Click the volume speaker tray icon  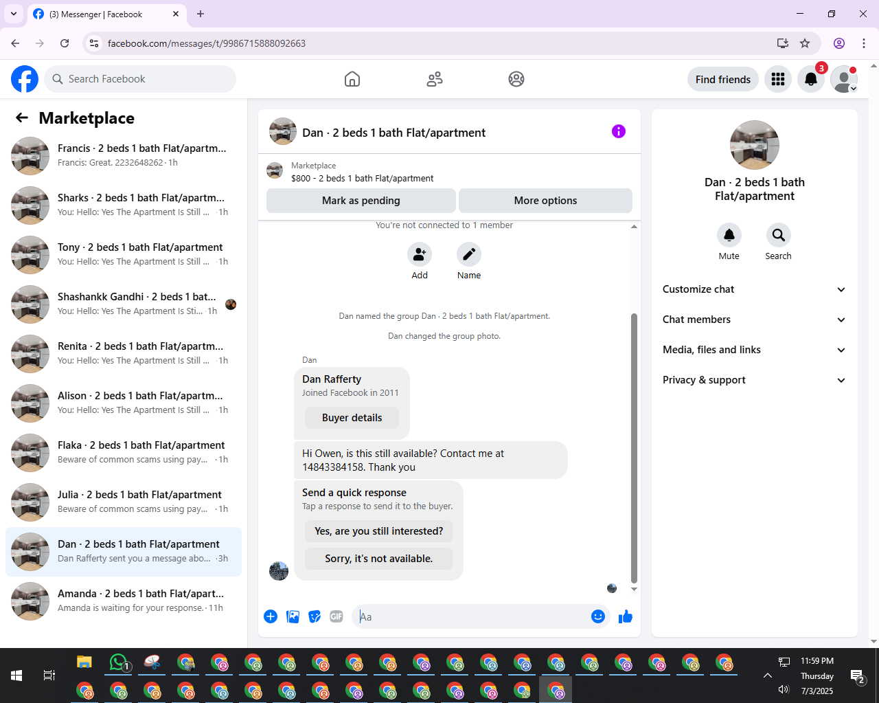[x=784, y=689]
